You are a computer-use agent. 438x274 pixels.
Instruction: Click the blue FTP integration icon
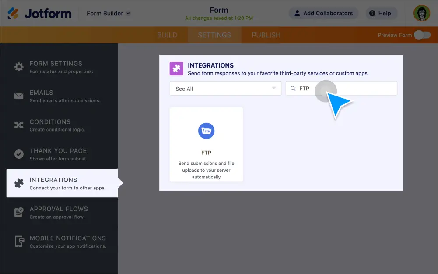(x=206, y=131)
